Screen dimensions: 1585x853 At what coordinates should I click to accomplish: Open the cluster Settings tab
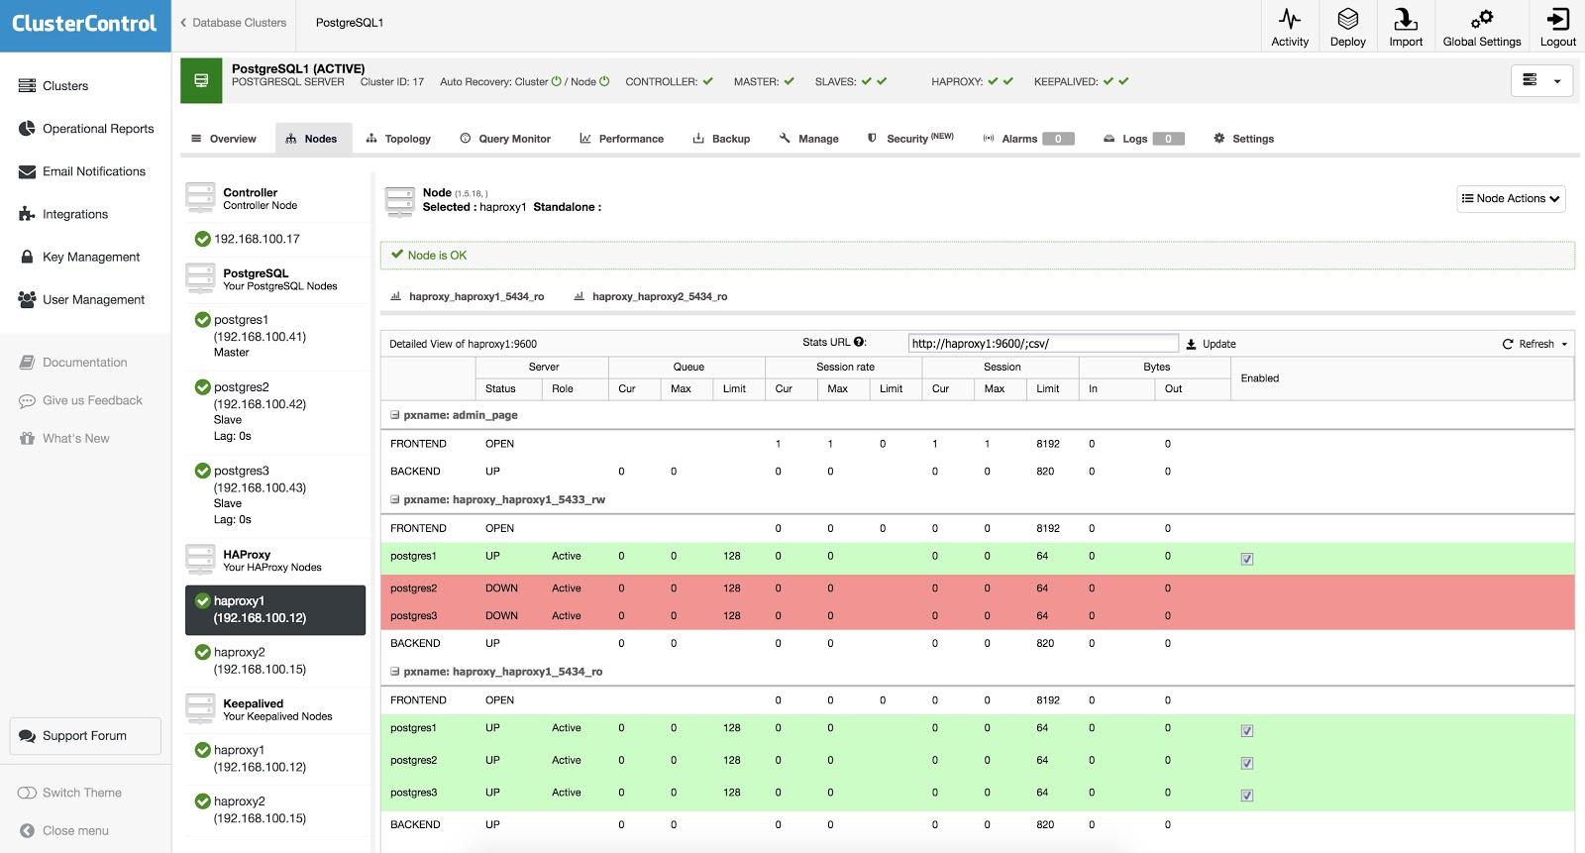click(x=1243, y=139)
